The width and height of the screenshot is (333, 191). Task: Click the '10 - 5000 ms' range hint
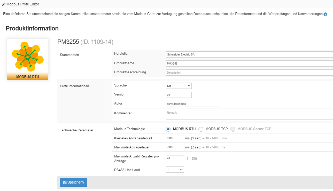215,147
